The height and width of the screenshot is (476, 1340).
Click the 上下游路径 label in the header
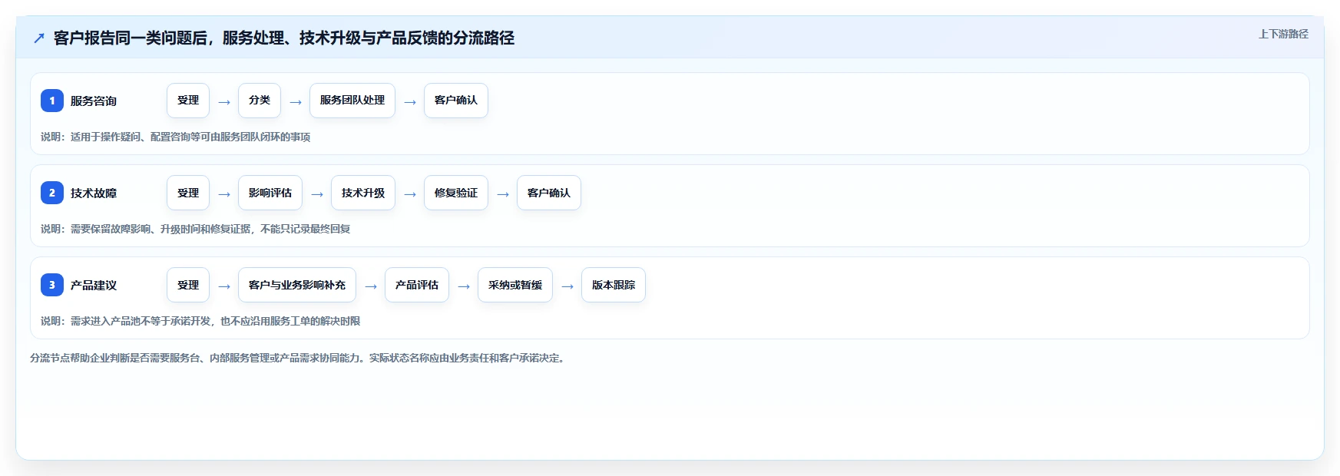[1283, 34]
